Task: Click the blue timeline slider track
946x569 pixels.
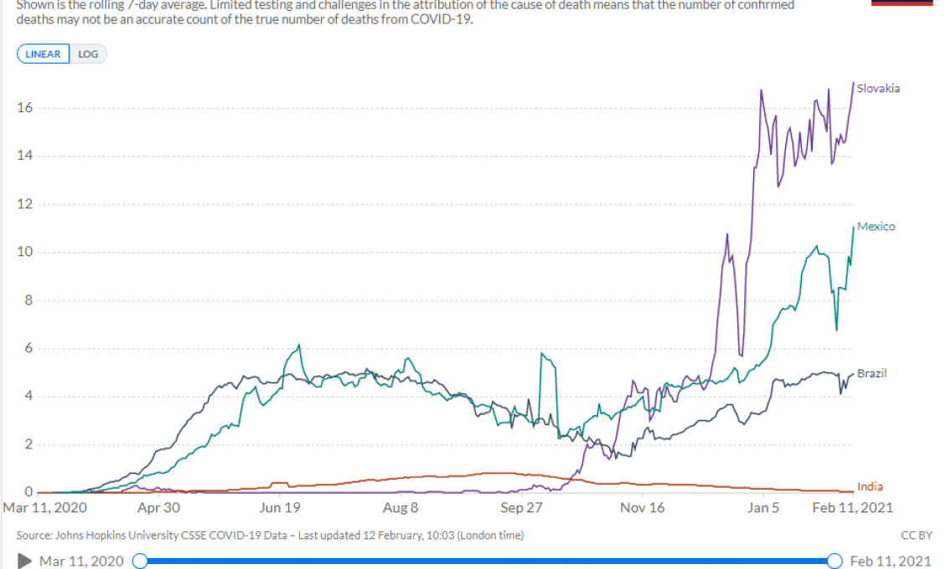Action: 488,561
